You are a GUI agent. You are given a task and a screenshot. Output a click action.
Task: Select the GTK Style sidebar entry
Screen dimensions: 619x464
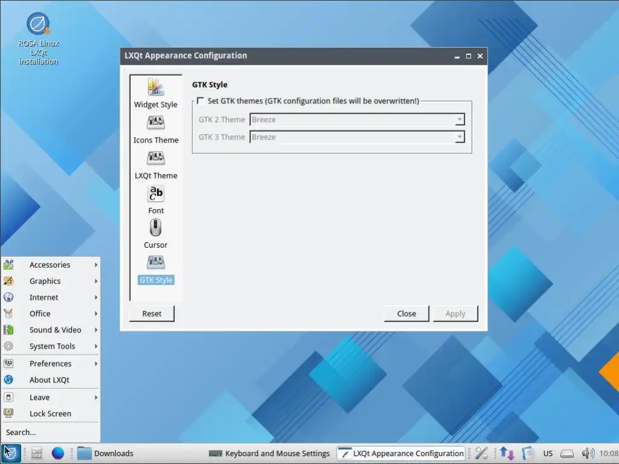[156, 270]
